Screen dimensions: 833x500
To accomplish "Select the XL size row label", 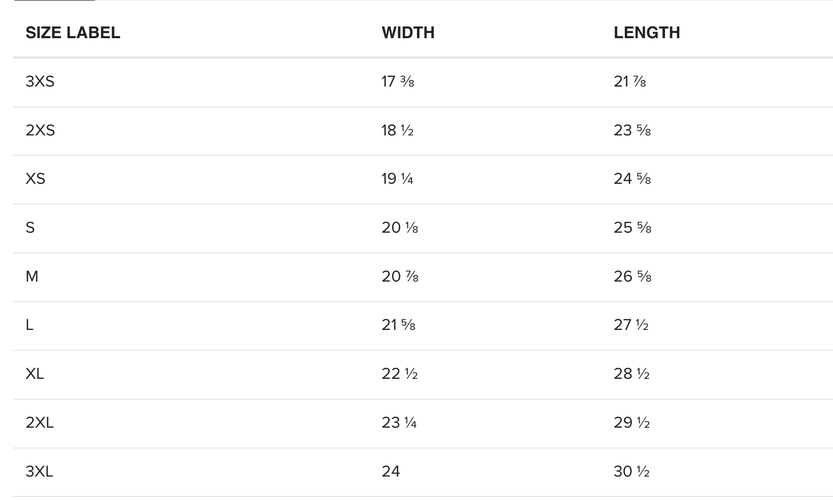I will point(35,374).
